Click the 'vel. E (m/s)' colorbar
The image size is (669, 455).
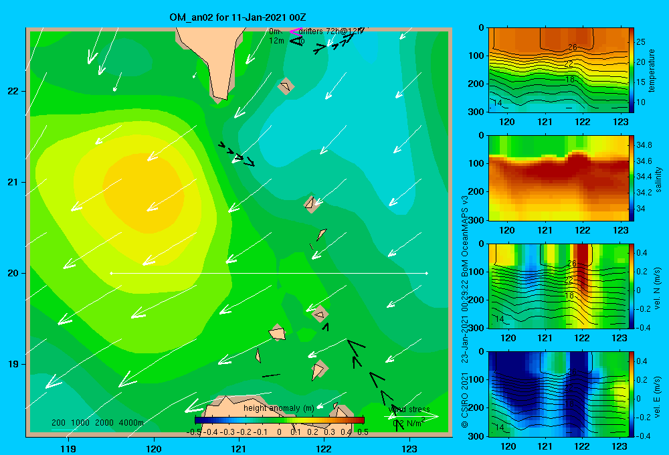point(632,394)
